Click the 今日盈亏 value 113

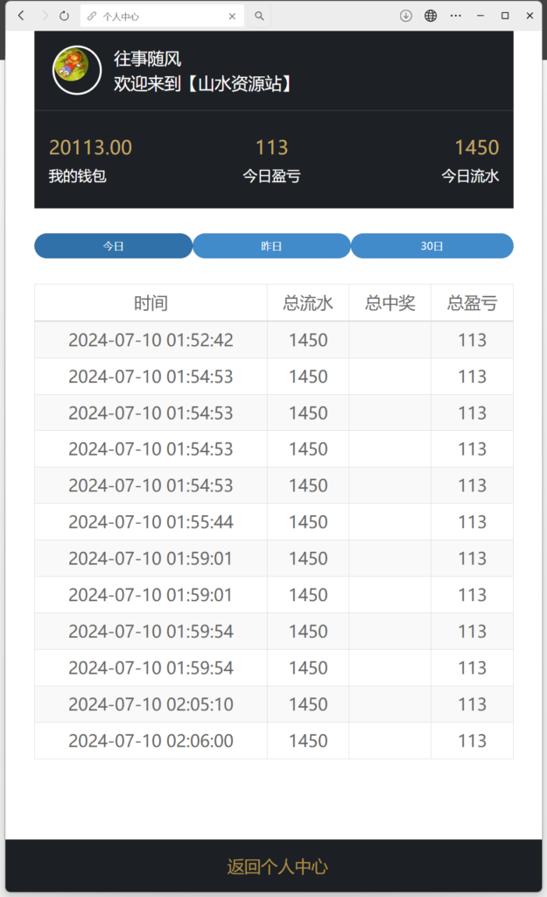click(x=272, y=149)
